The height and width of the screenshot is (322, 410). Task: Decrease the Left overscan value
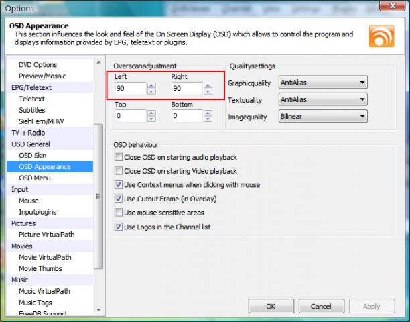(x=151, y=91)
